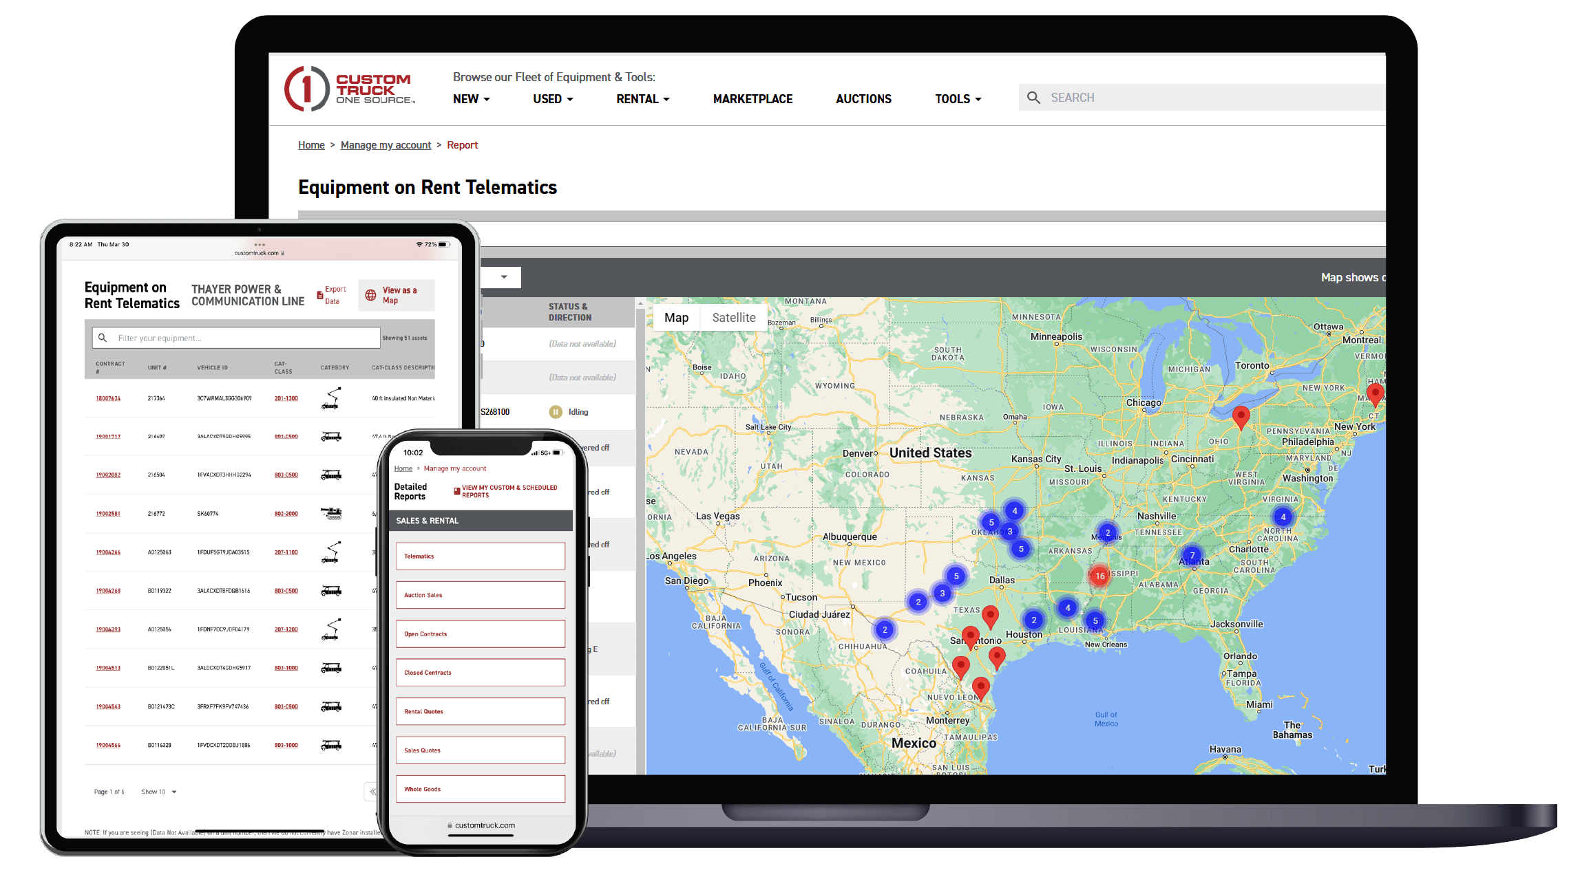Open the partially hidden dropdown above Status column
The height and width of the screenshot is (877, 1580).
coord(501,277)
